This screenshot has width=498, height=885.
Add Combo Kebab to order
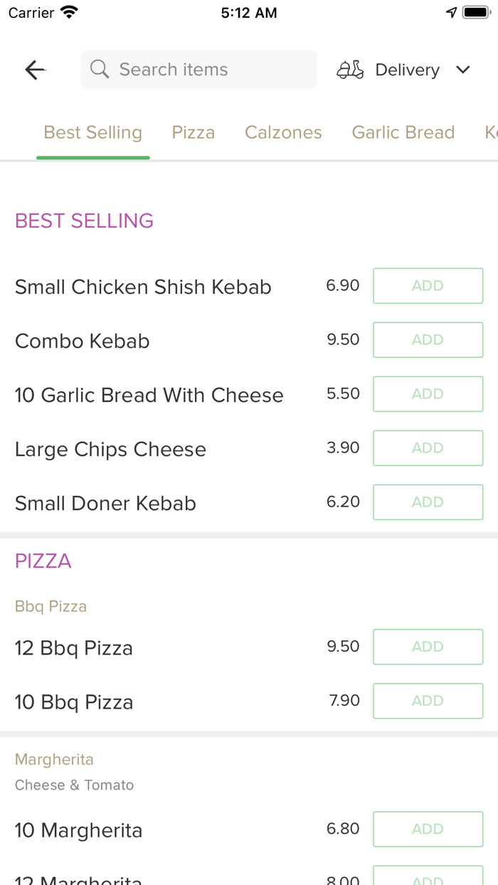pyautogui.click(x=428, y=339)
